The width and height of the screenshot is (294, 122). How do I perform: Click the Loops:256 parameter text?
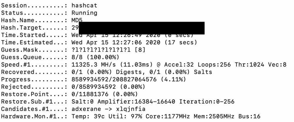click(214, 65)
